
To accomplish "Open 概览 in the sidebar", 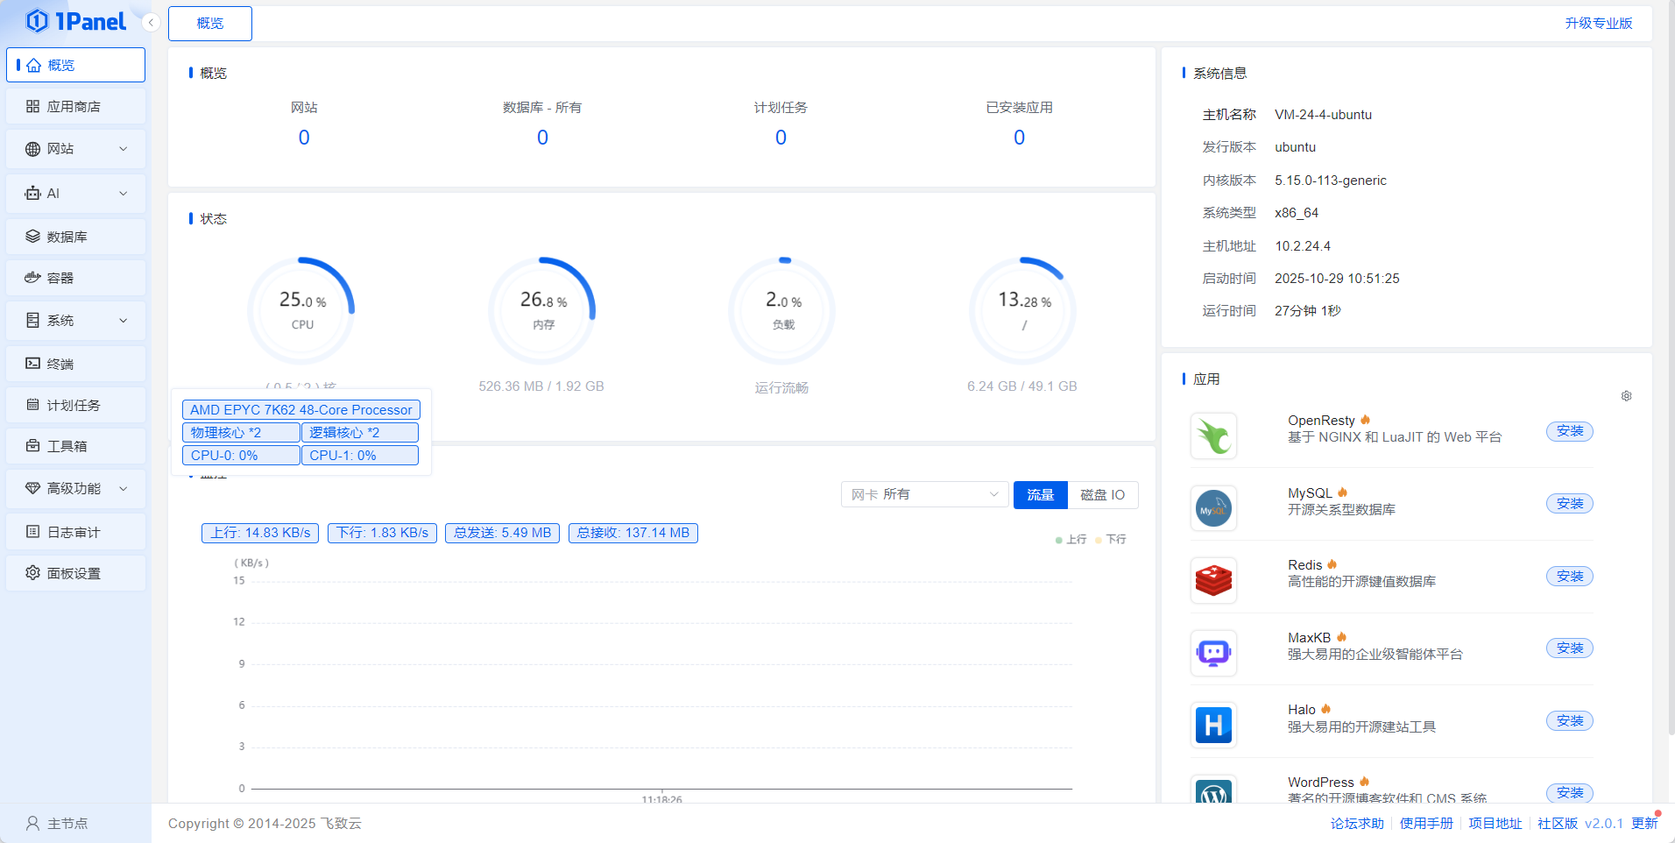I will click(75, 65).
